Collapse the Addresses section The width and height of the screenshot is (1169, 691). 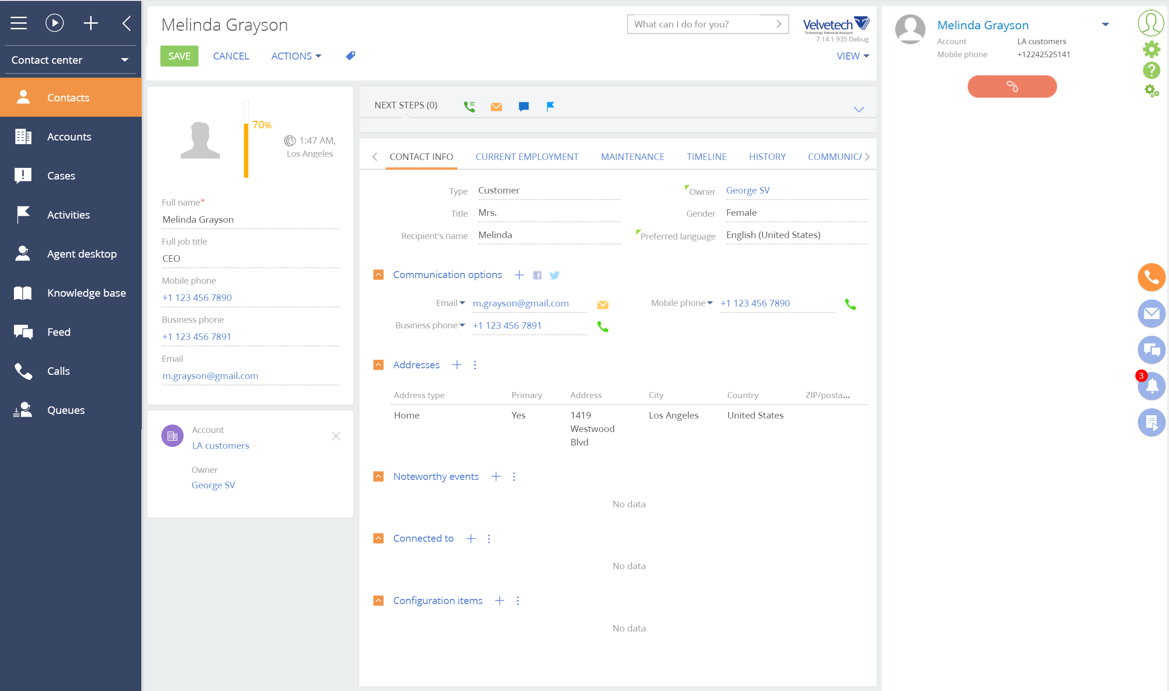pos(378,365)
